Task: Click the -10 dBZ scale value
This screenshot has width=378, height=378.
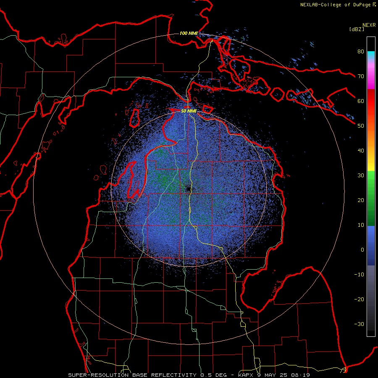Action: (x=359, y=275)
